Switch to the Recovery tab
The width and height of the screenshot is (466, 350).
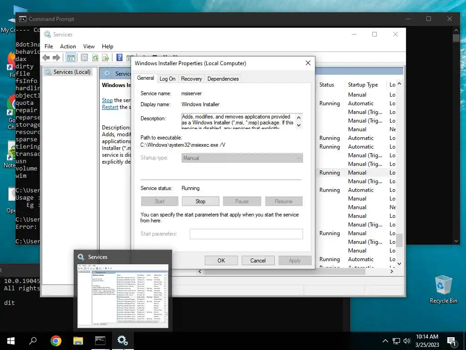pos(192,79)
